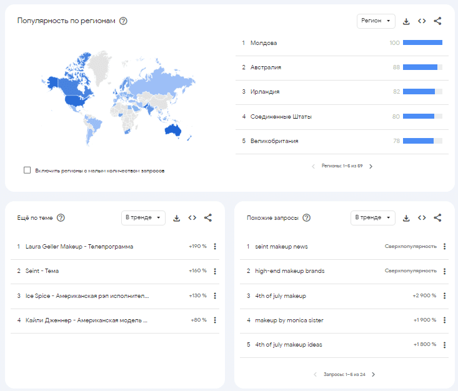Click Молдова popularity bar (100)
458x391 pixels.
coord(422,42)
